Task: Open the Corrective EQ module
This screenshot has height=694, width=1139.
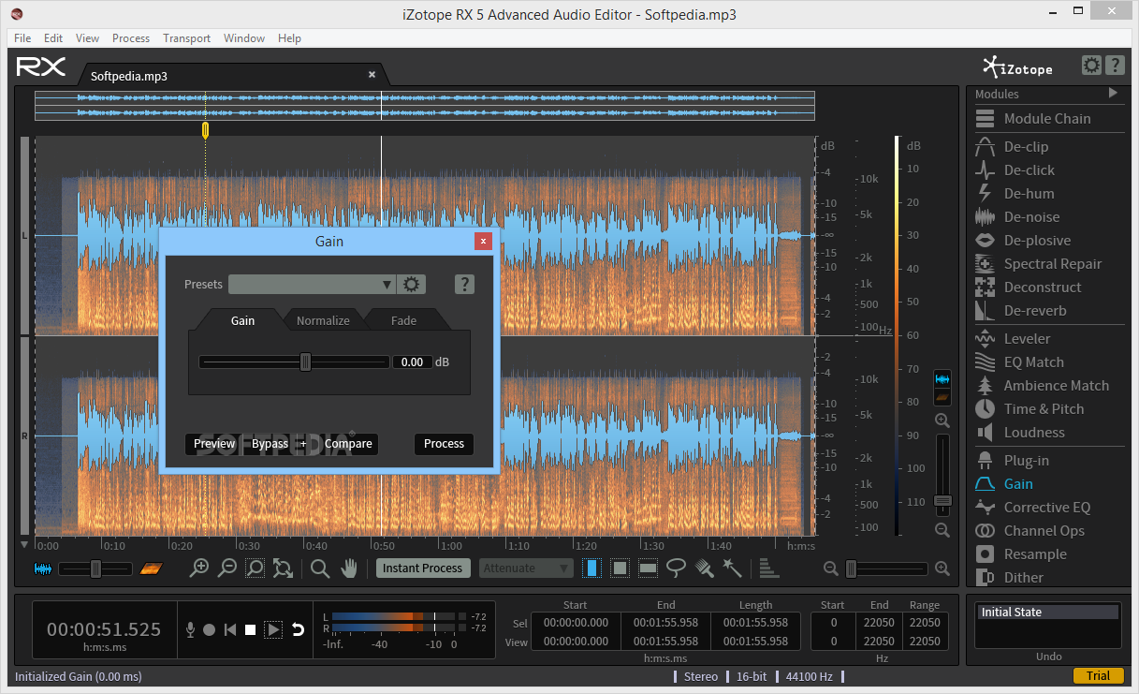Action: 1048,508
